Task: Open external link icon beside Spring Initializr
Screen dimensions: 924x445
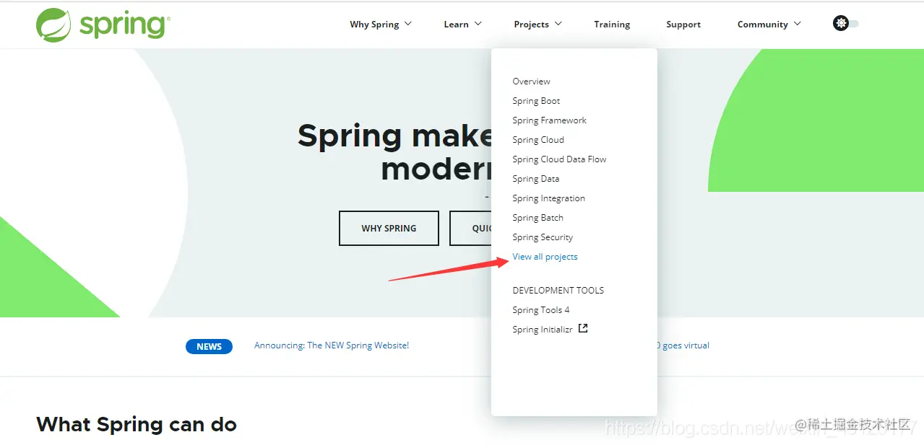Action: pos(583,329)
